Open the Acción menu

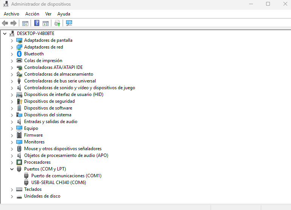[x=32, y=14]
